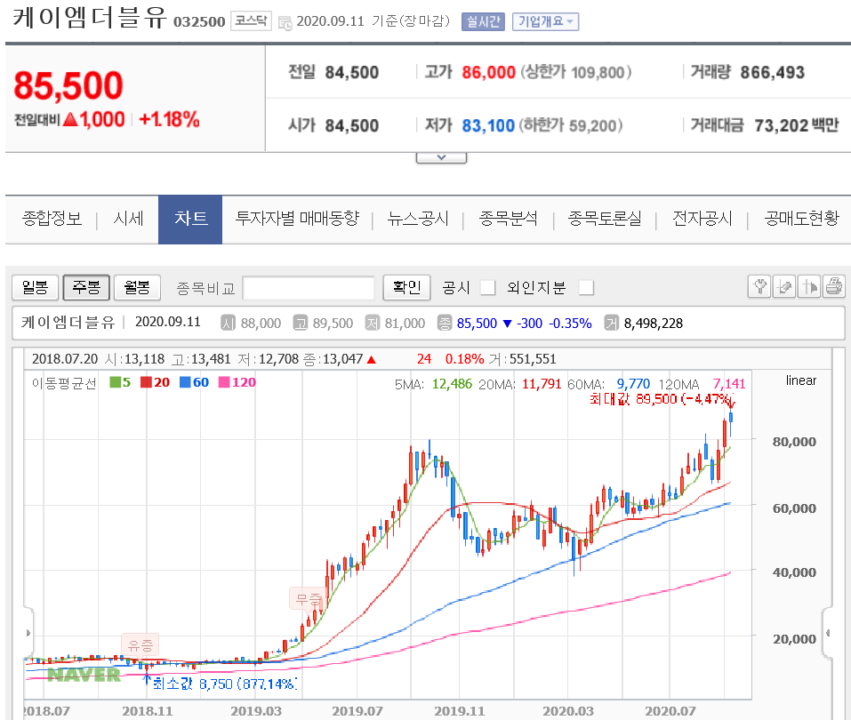This screenshot has height=720, width=851.
Task: Select 월봉 monthly candle view
Action: [137, 287]
